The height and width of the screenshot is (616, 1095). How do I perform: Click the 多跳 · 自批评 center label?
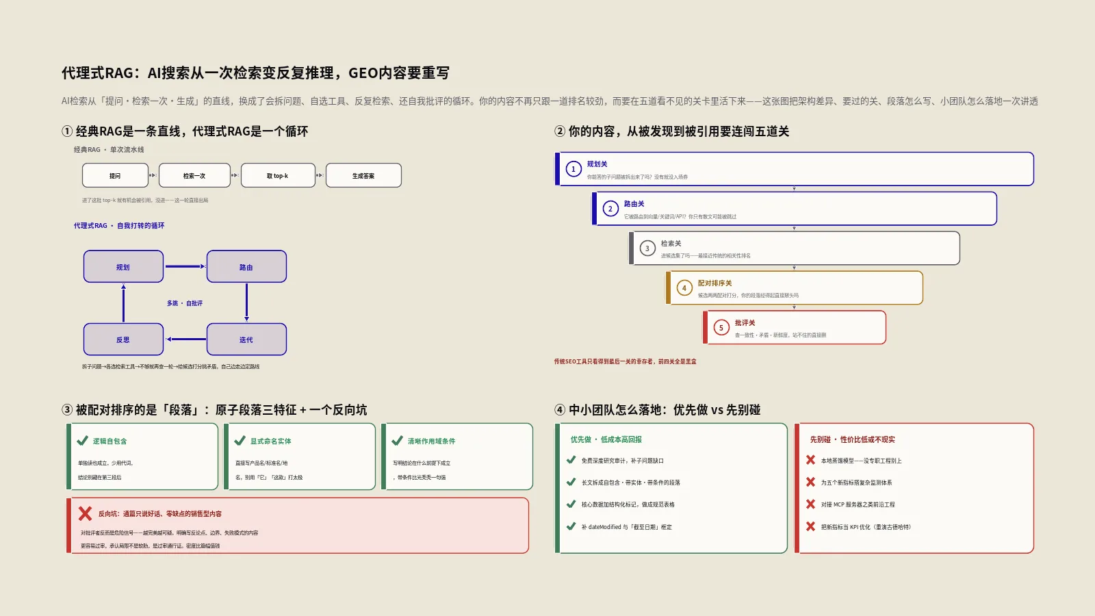point(185,303)
